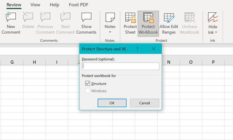Click Show Comments in the ribbon

[x=86, y=23]
